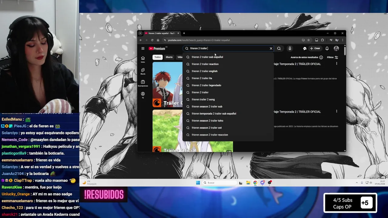Click Acerca de estos resultados info
This screenshot has width=388, height=218.
tap(306, 57)
